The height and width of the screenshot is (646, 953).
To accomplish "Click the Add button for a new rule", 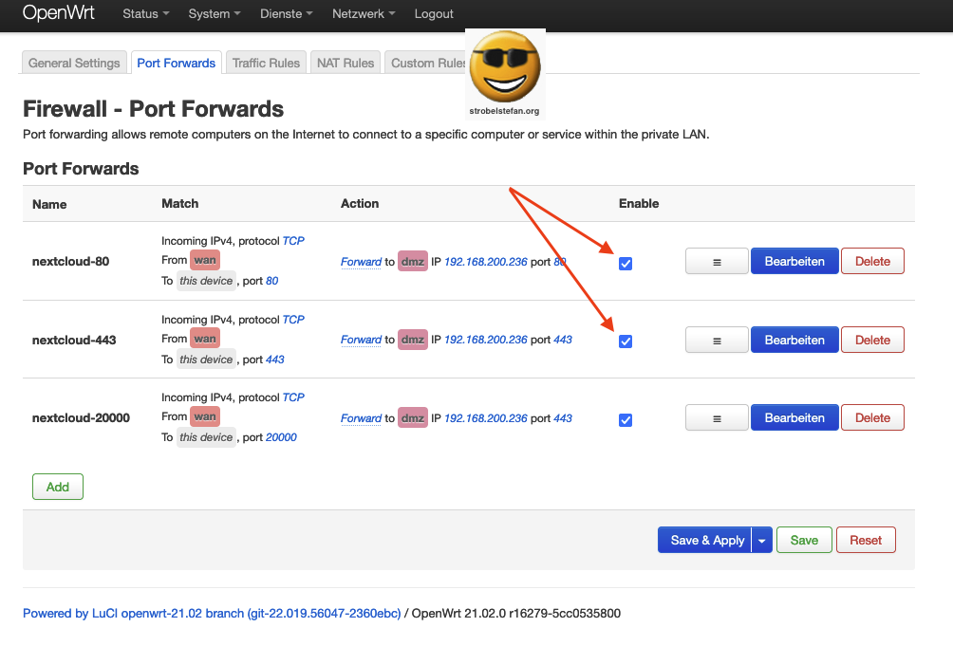I will [57, 486].
